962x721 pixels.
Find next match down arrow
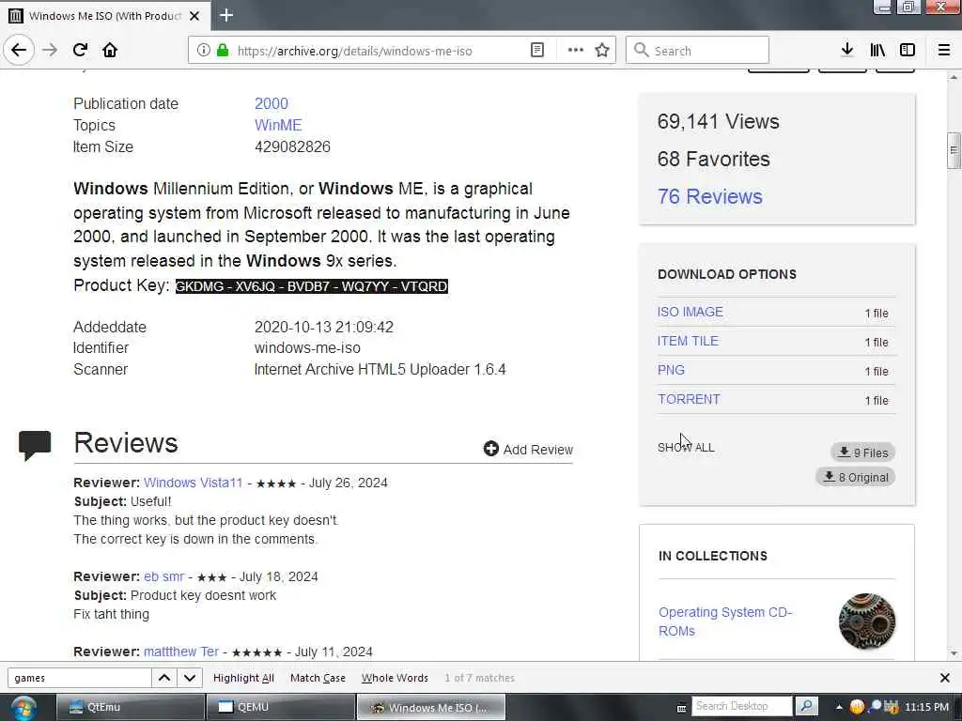(190, 678)
